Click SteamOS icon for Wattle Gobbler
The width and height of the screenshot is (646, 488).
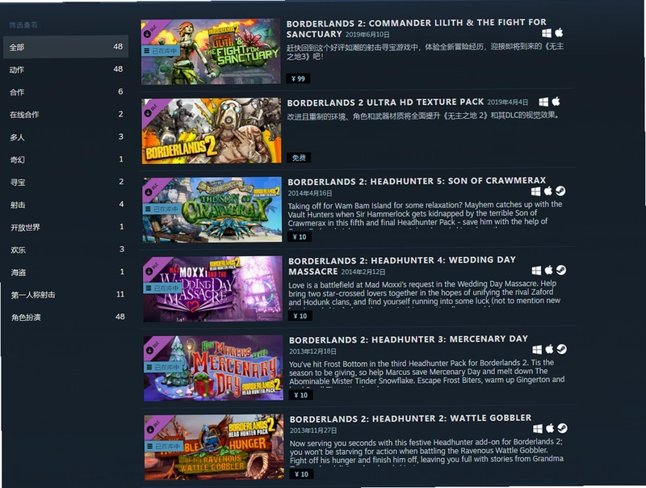(562, 428)
